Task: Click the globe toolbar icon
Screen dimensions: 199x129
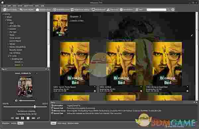Action: tap(121, 10)
